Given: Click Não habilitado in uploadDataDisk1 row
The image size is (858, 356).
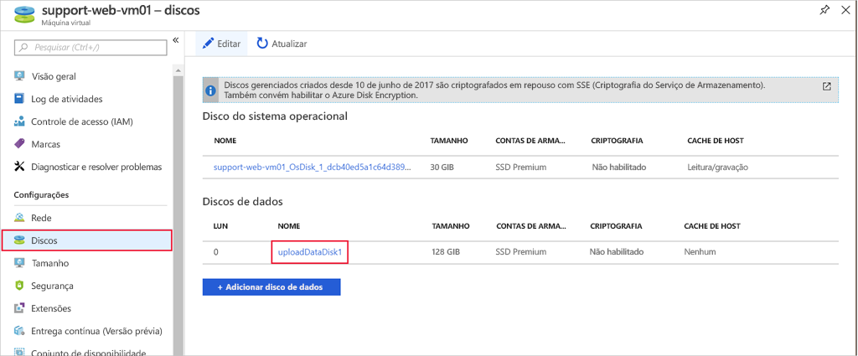Looking at the screenshot, I should coord(616,252).
